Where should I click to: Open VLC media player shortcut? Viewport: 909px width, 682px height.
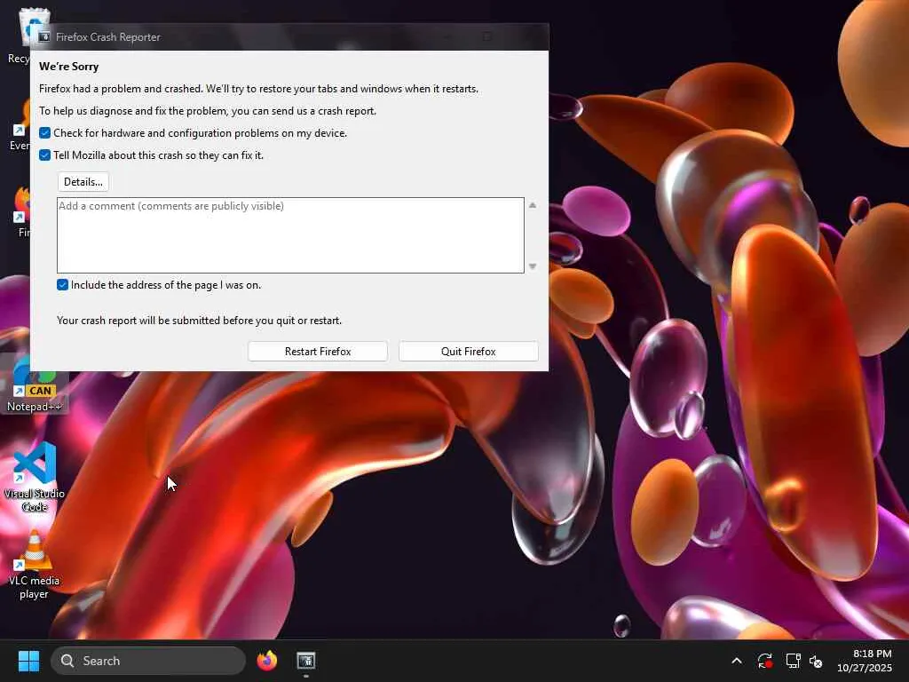pos(35,566)
